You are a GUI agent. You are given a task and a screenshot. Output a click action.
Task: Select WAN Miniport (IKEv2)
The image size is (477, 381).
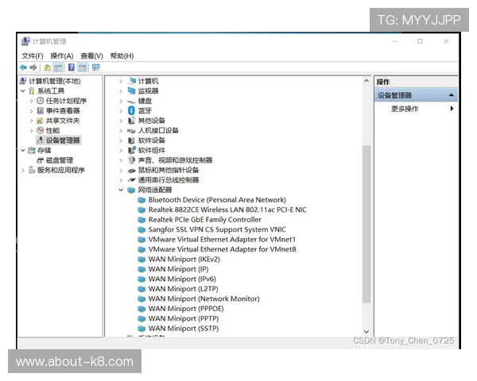pyautogui.click(x=184, y=260)
